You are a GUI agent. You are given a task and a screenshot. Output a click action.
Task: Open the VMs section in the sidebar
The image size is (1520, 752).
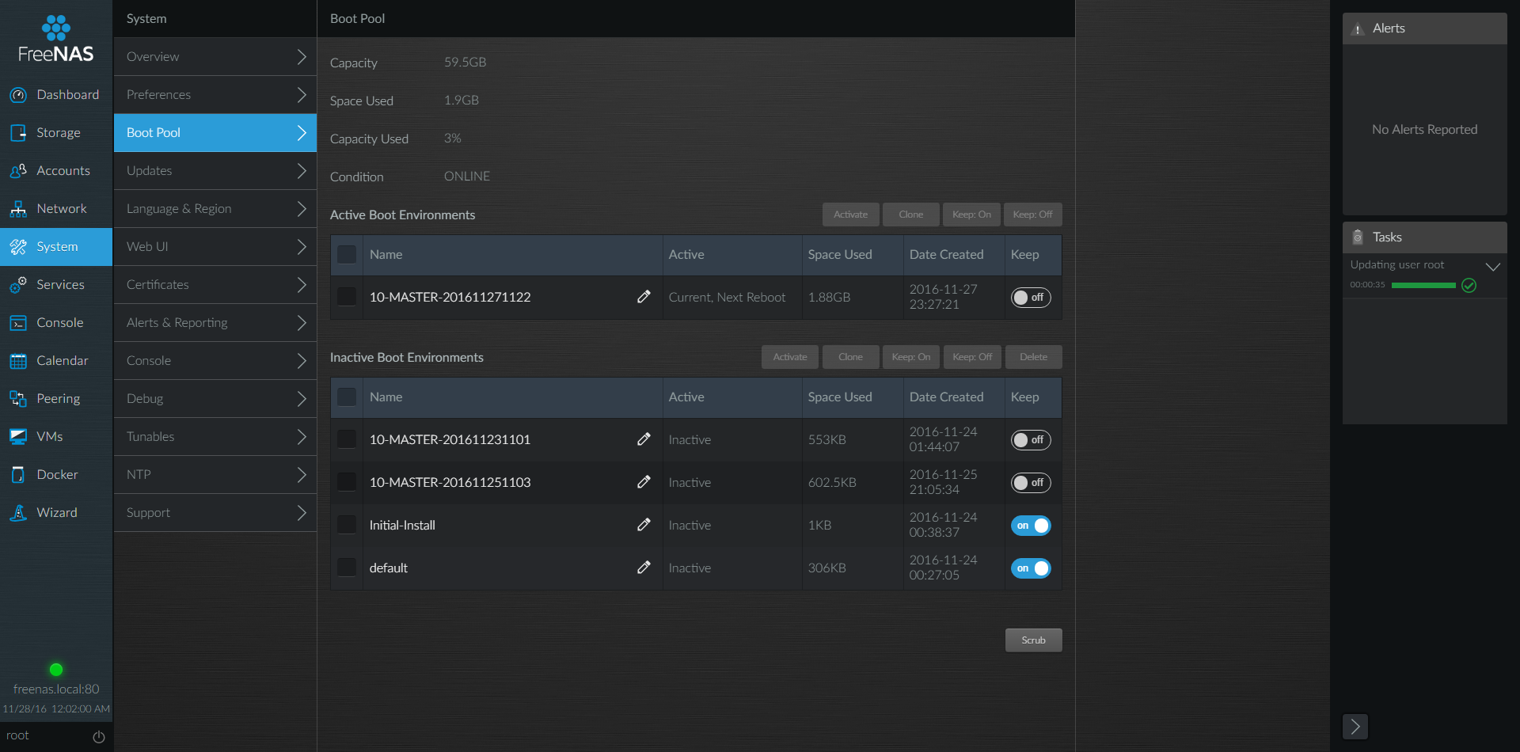[x=50, y=436]
